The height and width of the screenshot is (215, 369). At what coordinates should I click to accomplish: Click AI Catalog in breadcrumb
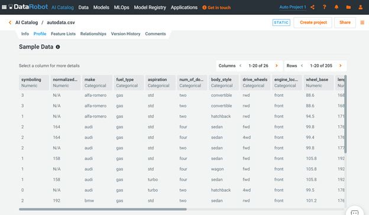click(27, 22)
